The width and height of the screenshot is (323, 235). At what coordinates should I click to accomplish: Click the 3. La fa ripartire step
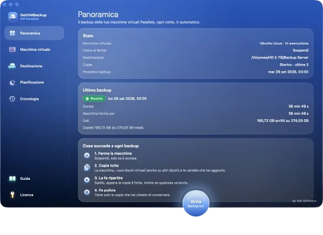coord(108,178)
